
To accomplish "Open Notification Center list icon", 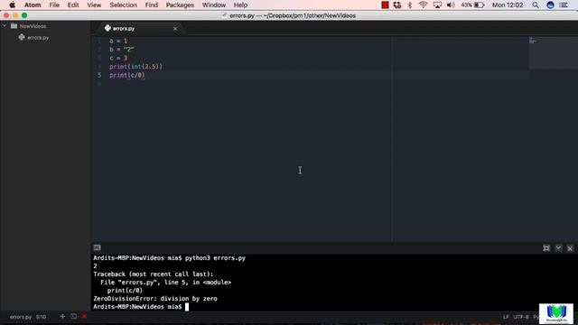I will pos(564,5).
